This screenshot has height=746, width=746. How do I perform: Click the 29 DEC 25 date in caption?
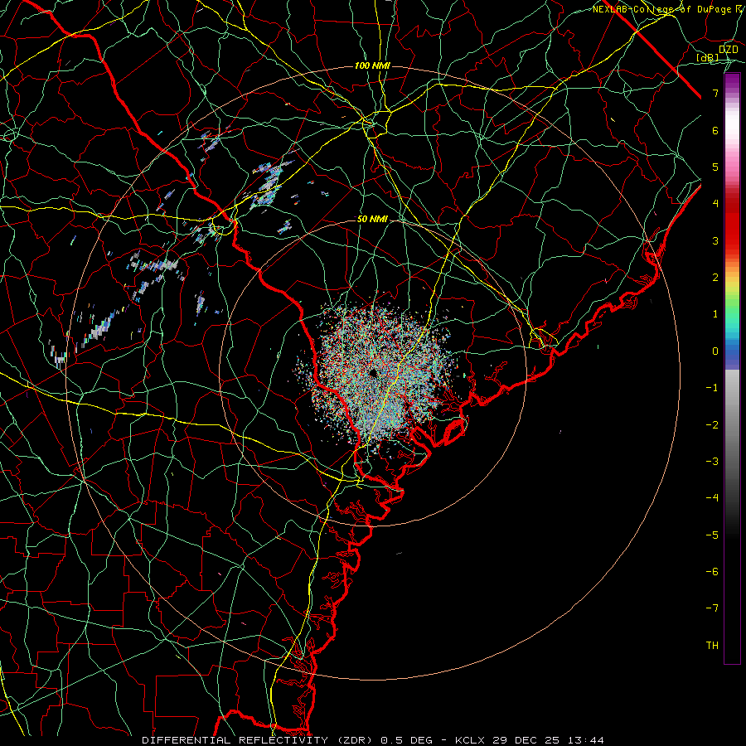coord(526,740)
